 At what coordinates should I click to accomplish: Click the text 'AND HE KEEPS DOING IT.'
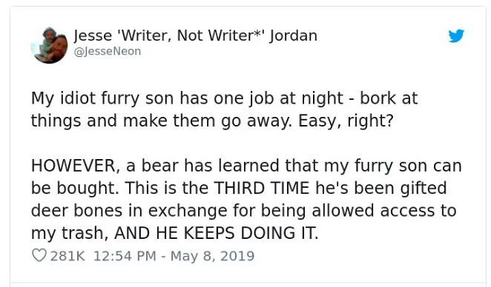coord(217,233)
